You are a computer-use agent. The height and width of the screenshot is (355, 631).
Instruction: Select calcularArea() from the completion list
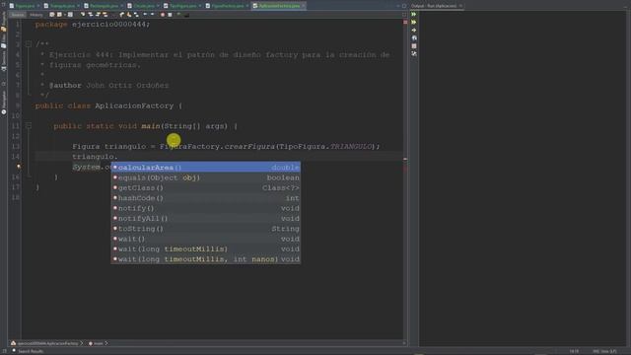(x=206, y=167)
